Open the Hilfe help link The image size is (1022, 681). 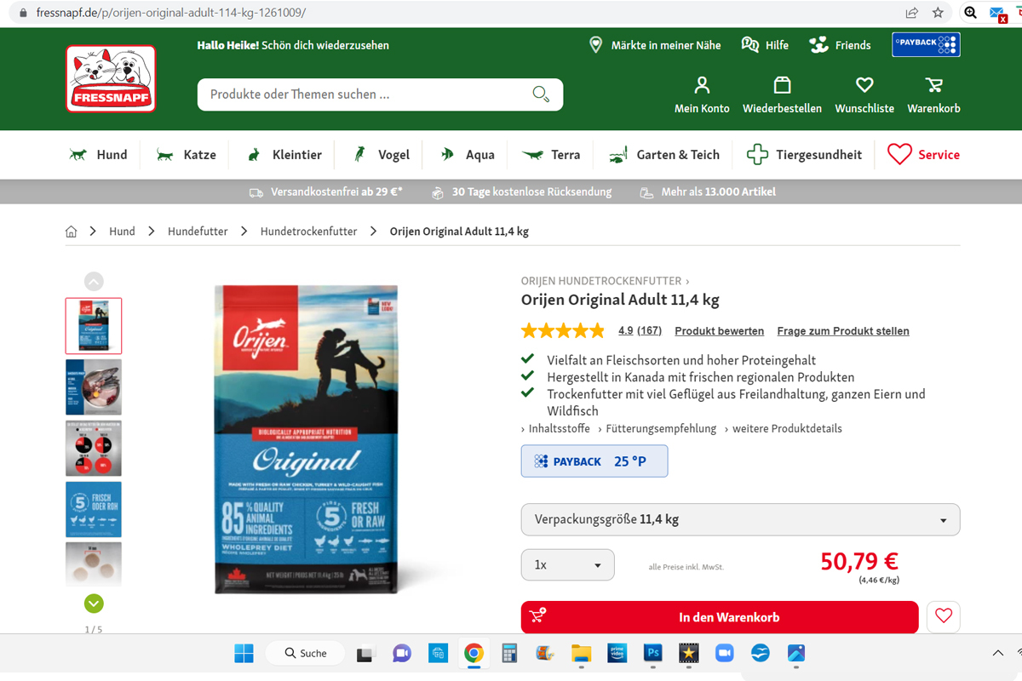[765, 45]
